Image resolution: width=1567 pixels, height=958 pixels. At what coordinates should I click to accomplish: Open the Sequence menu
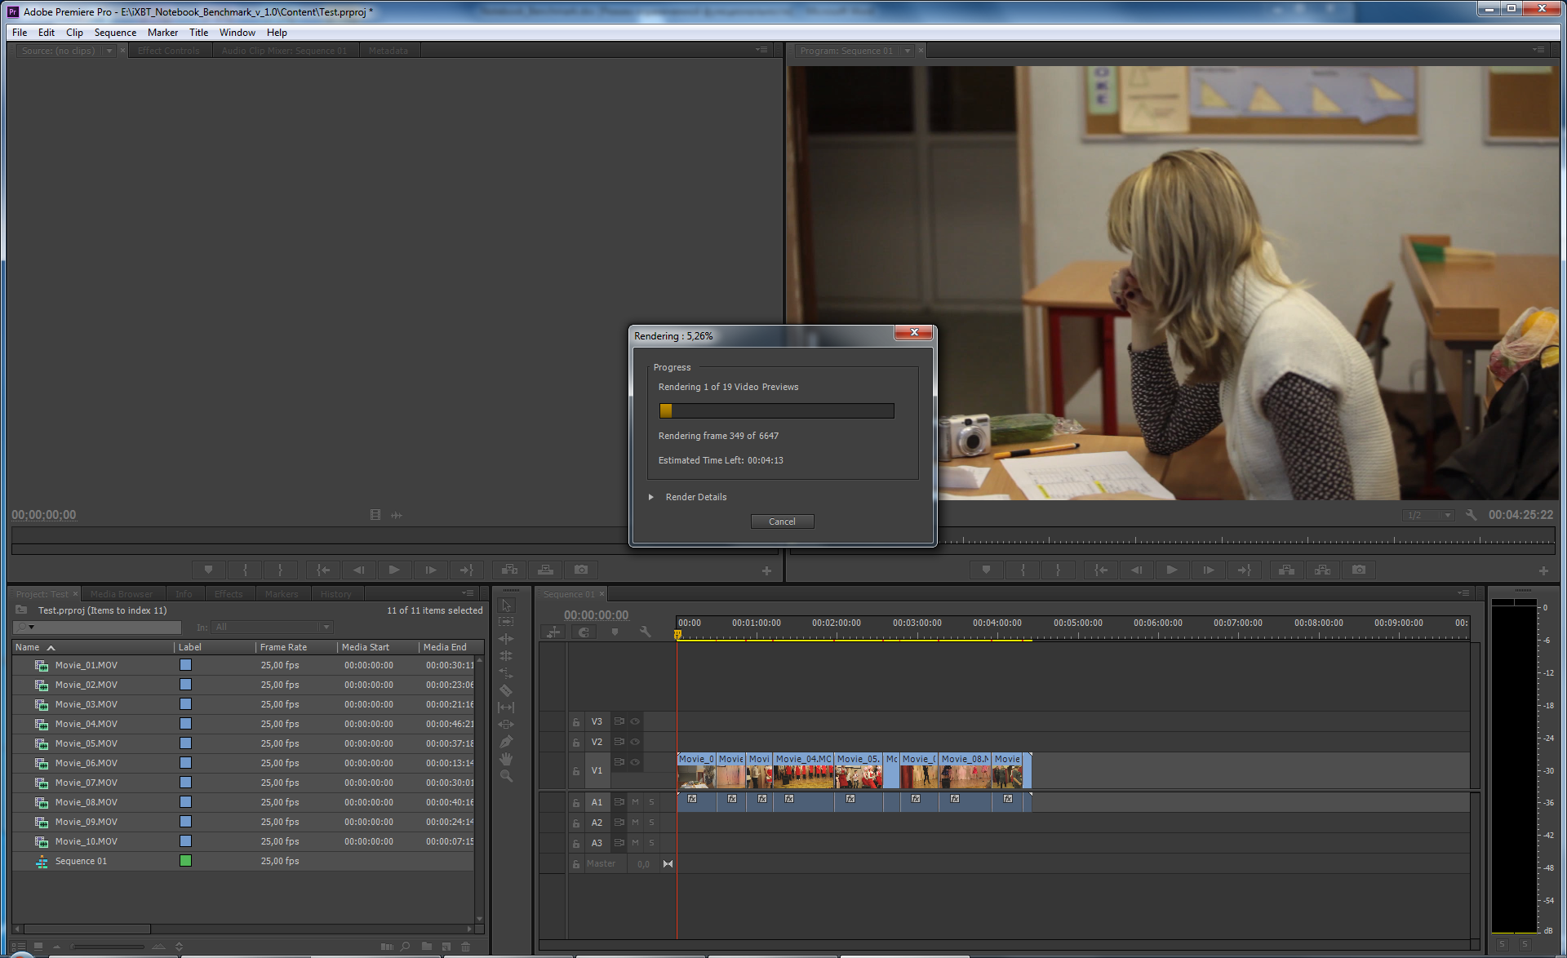115,33
